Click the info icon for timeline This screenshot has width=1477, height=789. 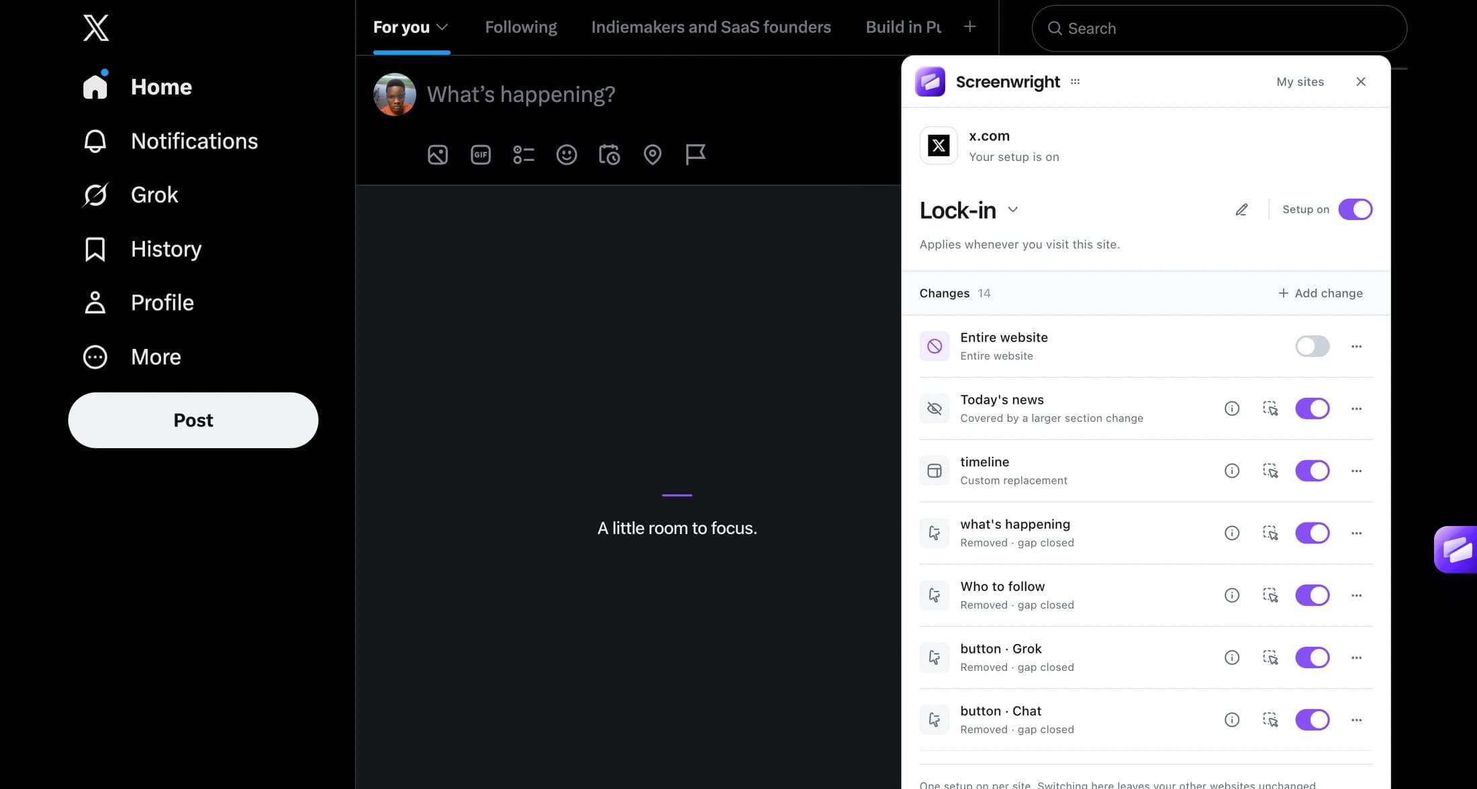click(x=1232, y=471)
